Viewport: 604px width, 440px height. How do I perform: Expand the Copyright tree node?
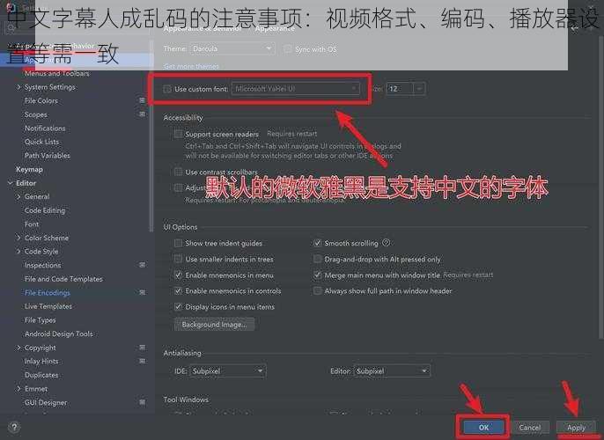click(18, 348)
